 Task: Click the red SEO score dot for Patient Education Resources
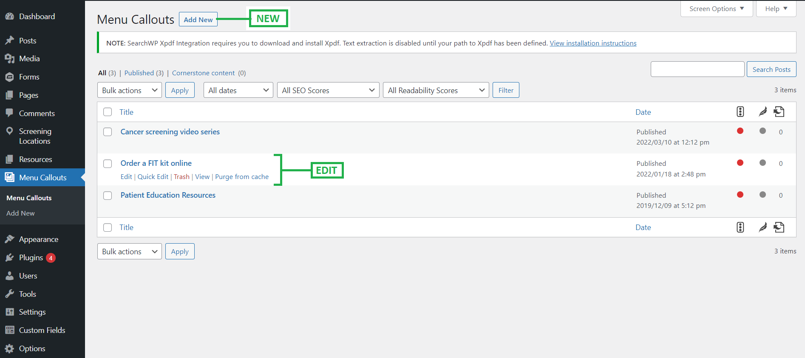pyautogui.click(x=740, y=195)
